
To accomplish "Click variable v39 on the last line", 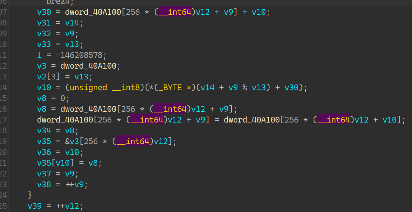I will coord(35,206).
